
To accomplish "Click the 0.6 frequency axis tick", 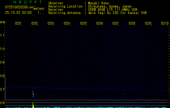I will coord(3,103).
